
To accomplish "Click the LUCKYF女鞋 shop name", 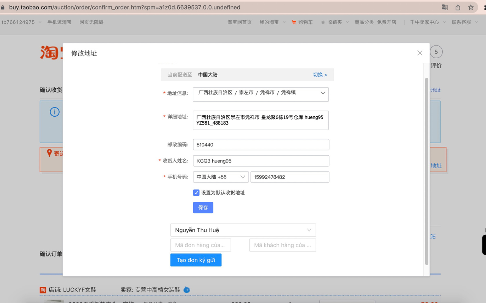I will [x=79, y=290].
